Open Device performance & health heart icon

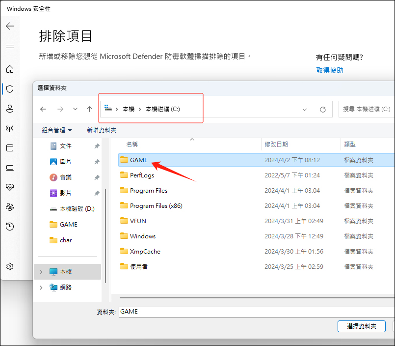point(10,187)
